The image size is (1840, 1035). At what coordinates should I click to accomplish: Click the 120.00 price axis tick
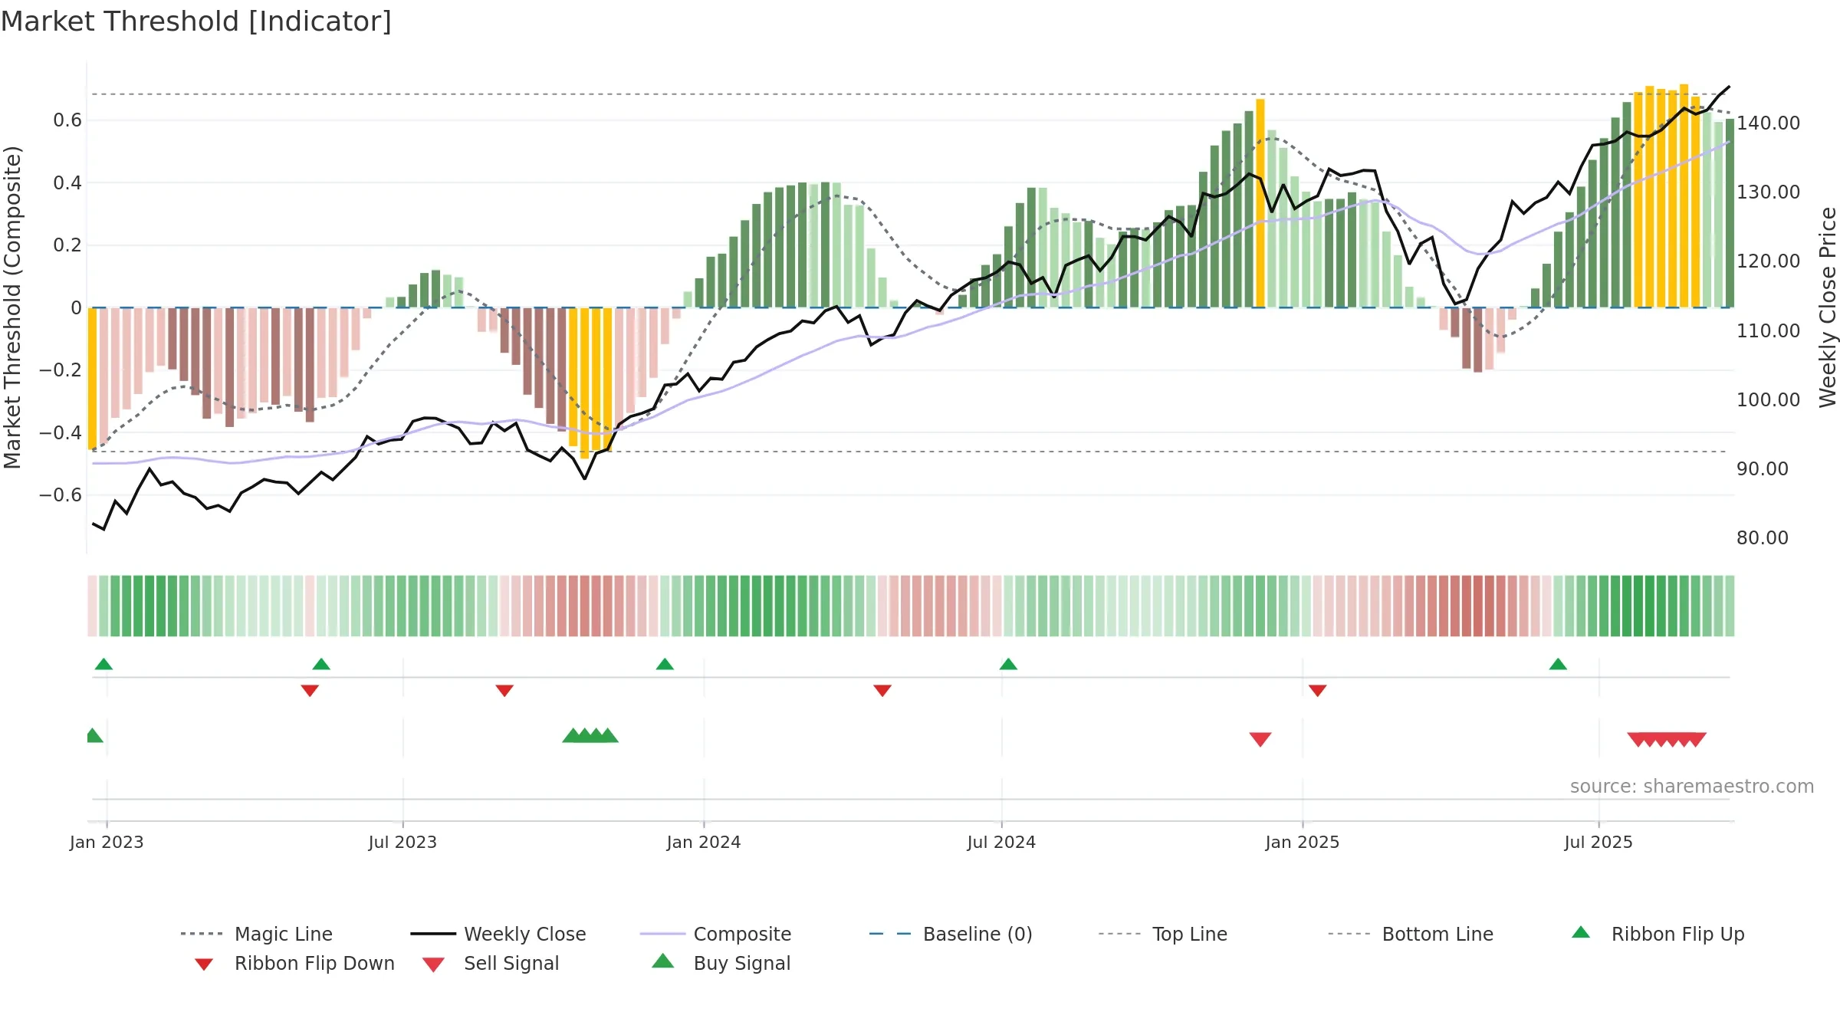(x=1768, y=261)
